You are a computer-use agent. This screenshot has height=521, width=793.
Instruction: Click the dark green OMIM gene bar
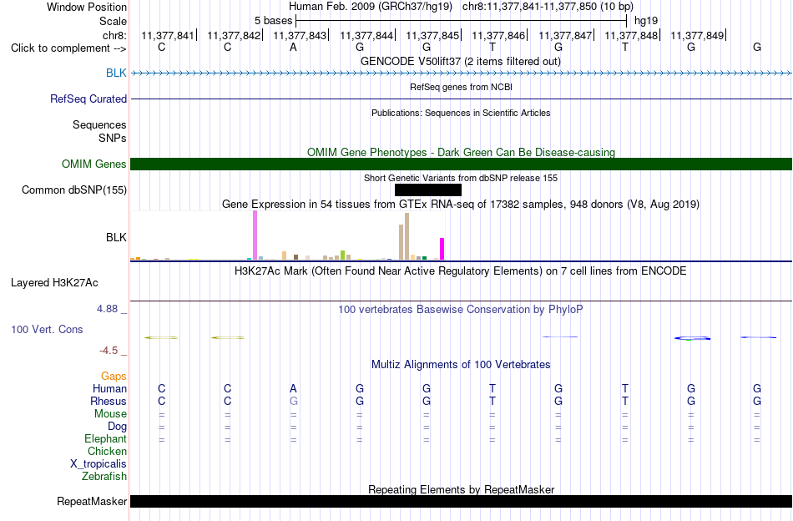[462, 164]
